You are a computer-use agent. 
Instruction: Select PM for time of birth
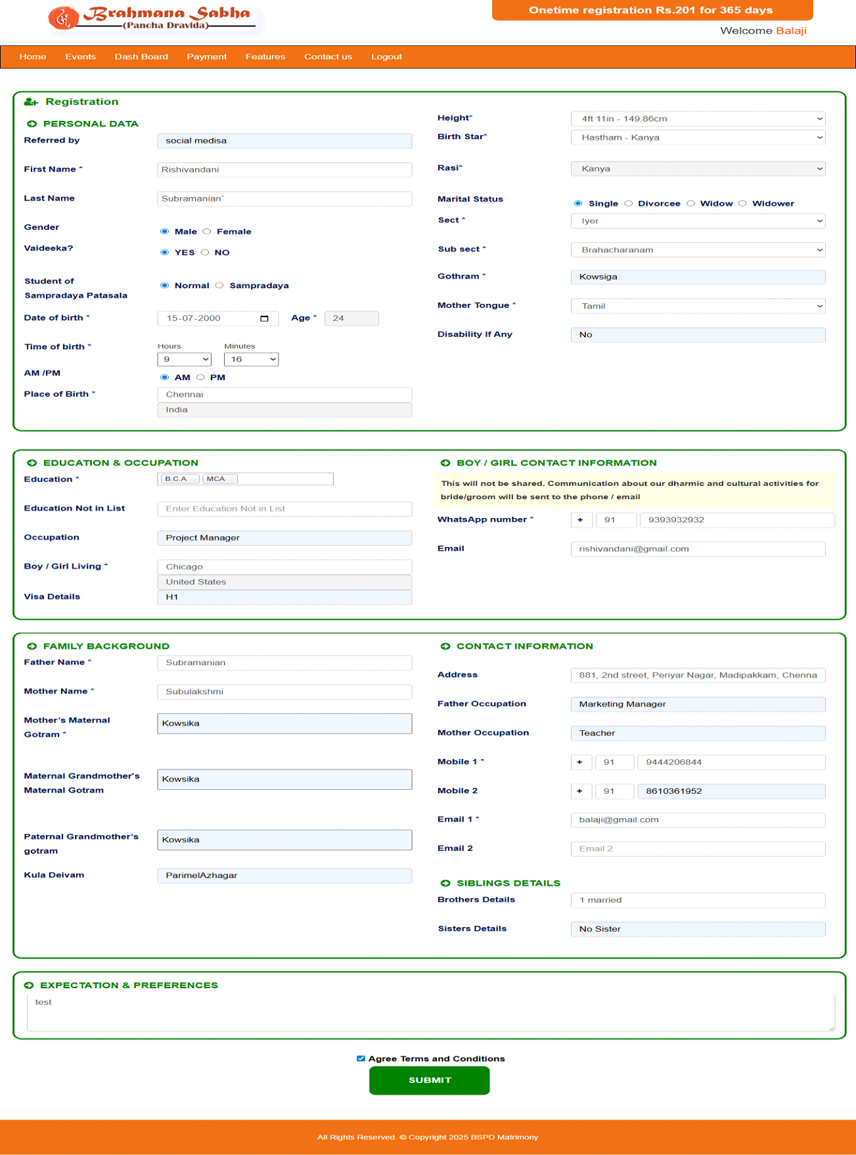(x=200, y=378)
